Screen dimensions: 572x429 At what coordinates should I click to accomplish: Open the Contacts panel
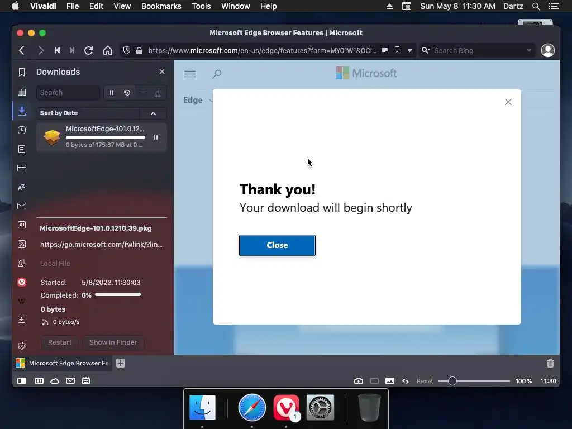point(22,263)
